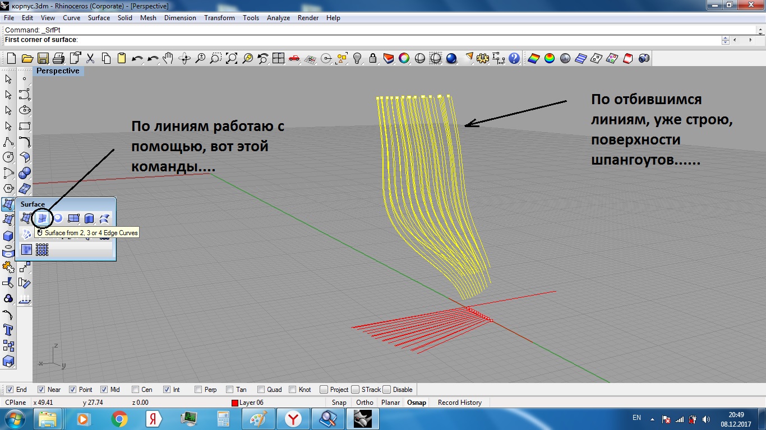Screen dimensions: 766x430
Task: Toggle the Project osnap option
Action: tap(324, 390)
